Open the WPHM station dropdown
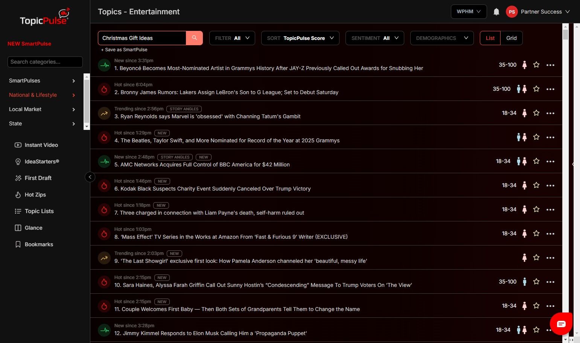The height and width of the screenshot is (343, 580). 469,12
